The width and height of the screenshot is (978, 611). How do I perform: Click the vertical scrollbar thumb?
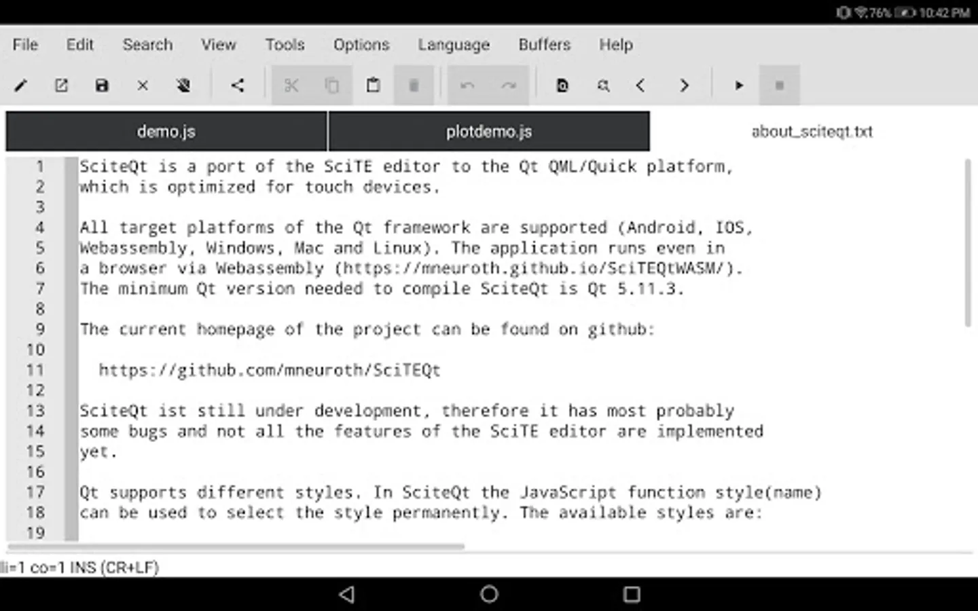coord(968,242)
